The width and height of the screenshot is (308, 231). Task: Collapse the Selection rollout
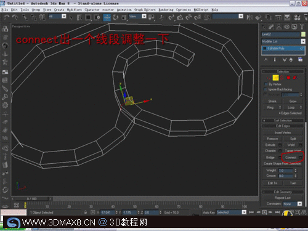coord(283,71)
